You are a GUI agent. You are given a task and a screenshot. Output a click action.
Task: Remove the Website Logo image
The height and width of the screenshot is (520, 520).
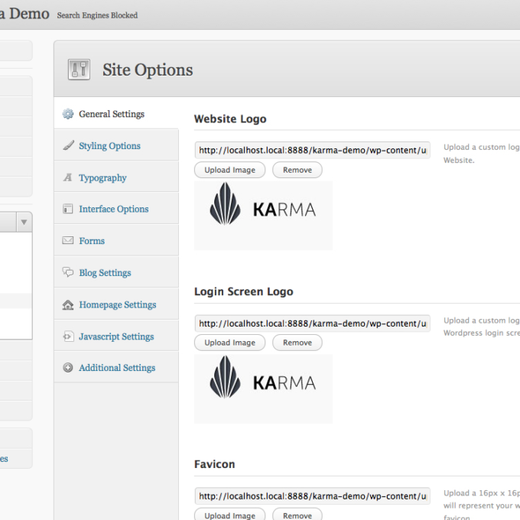pos(297,170)
